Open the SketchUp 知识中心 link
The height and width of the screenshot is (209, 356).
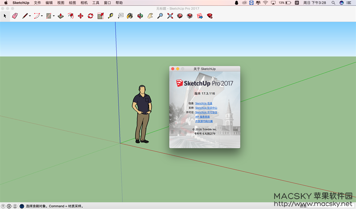(x=206, y=108)
